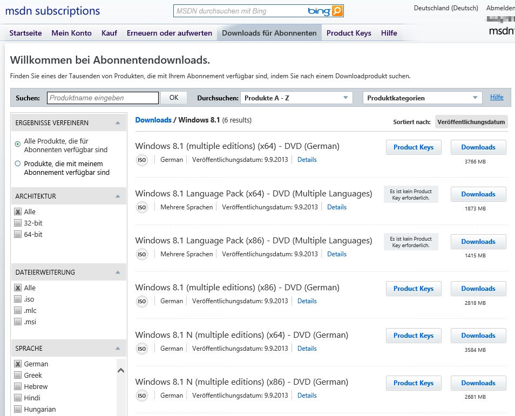Open Details for Windows 8.1 (x64) German

pyautogui.click(x=307, y=160)
